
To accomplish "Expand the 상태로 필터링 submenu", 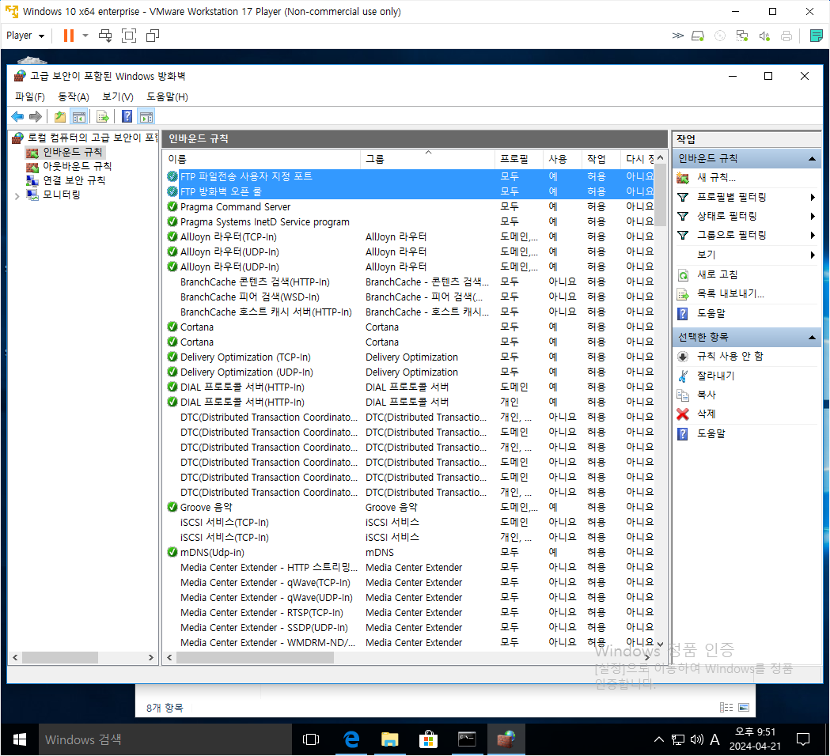I will pyautogui.click(x=813, y=217).
